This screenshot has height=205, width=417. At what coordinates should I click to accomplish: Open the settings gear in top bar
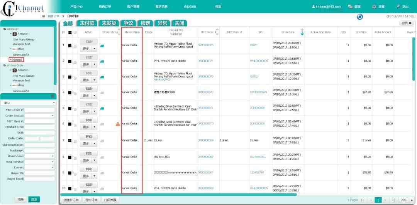[x=374, y=7]
